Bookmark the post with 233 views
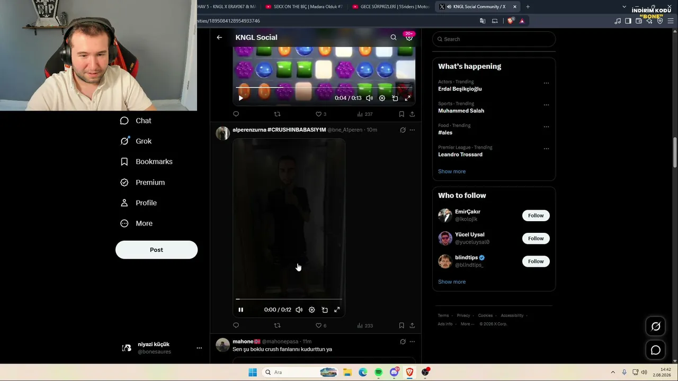678x381 pixels. tap(402, 325)
